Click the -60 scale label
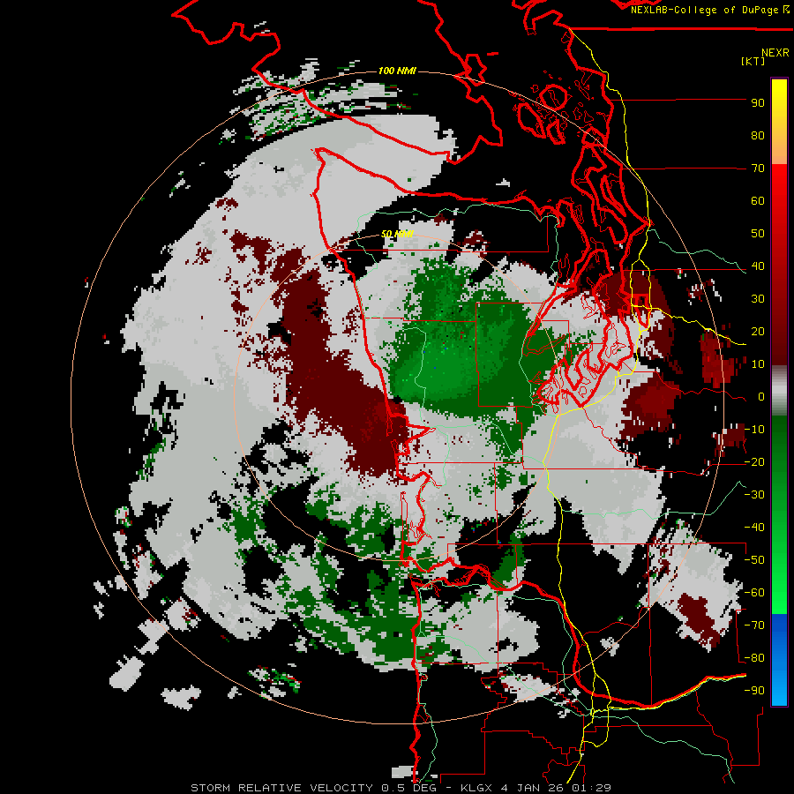The width and height of the screenshot is (794, 794). pos(754,593)
